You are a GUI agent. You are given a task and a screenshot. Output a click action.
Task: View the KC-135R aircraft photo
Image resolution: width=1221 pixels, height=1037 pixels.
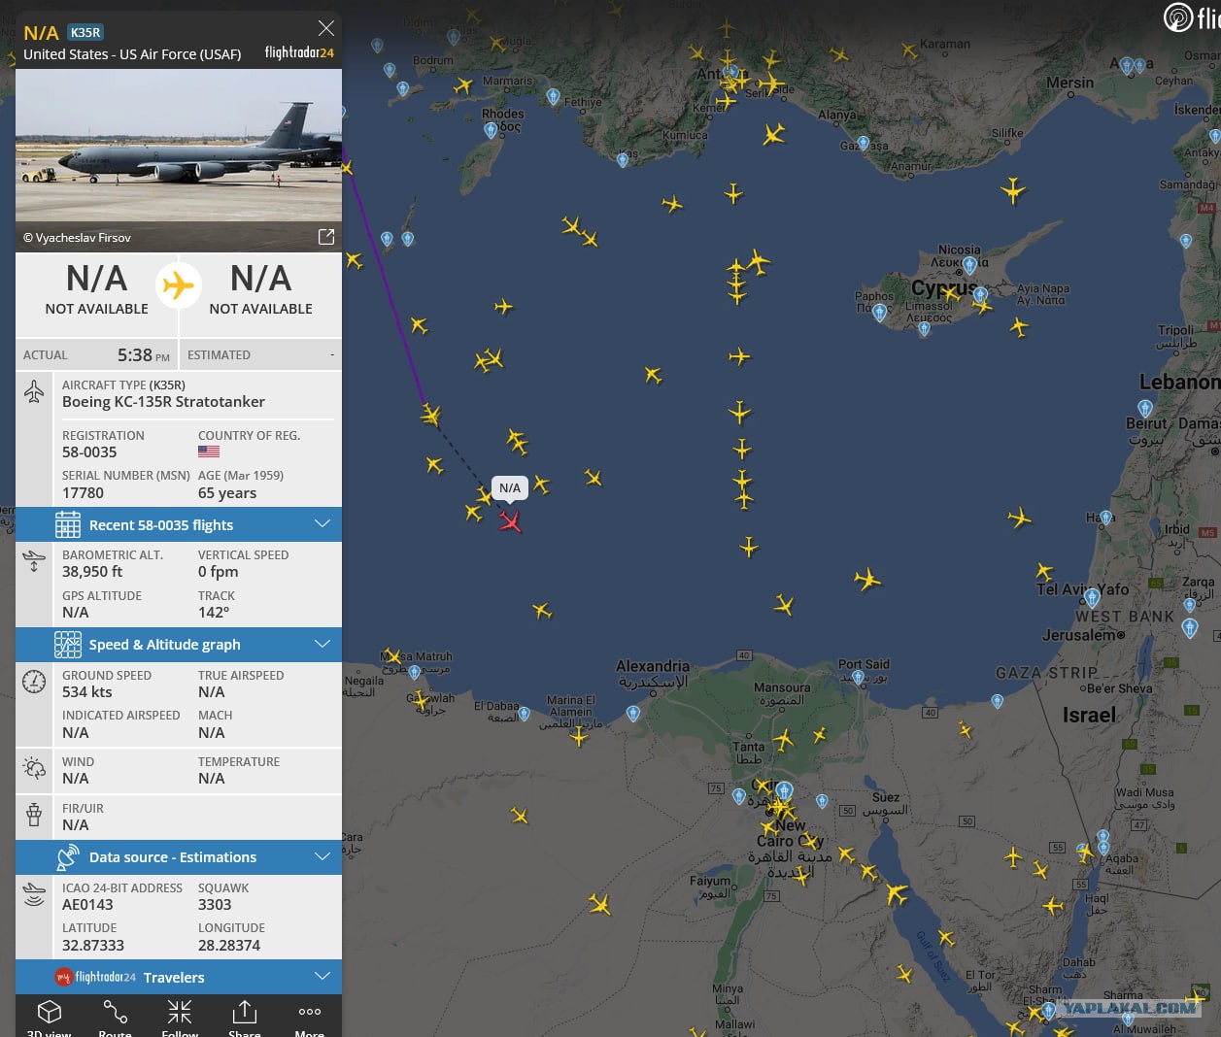[179, 146]
